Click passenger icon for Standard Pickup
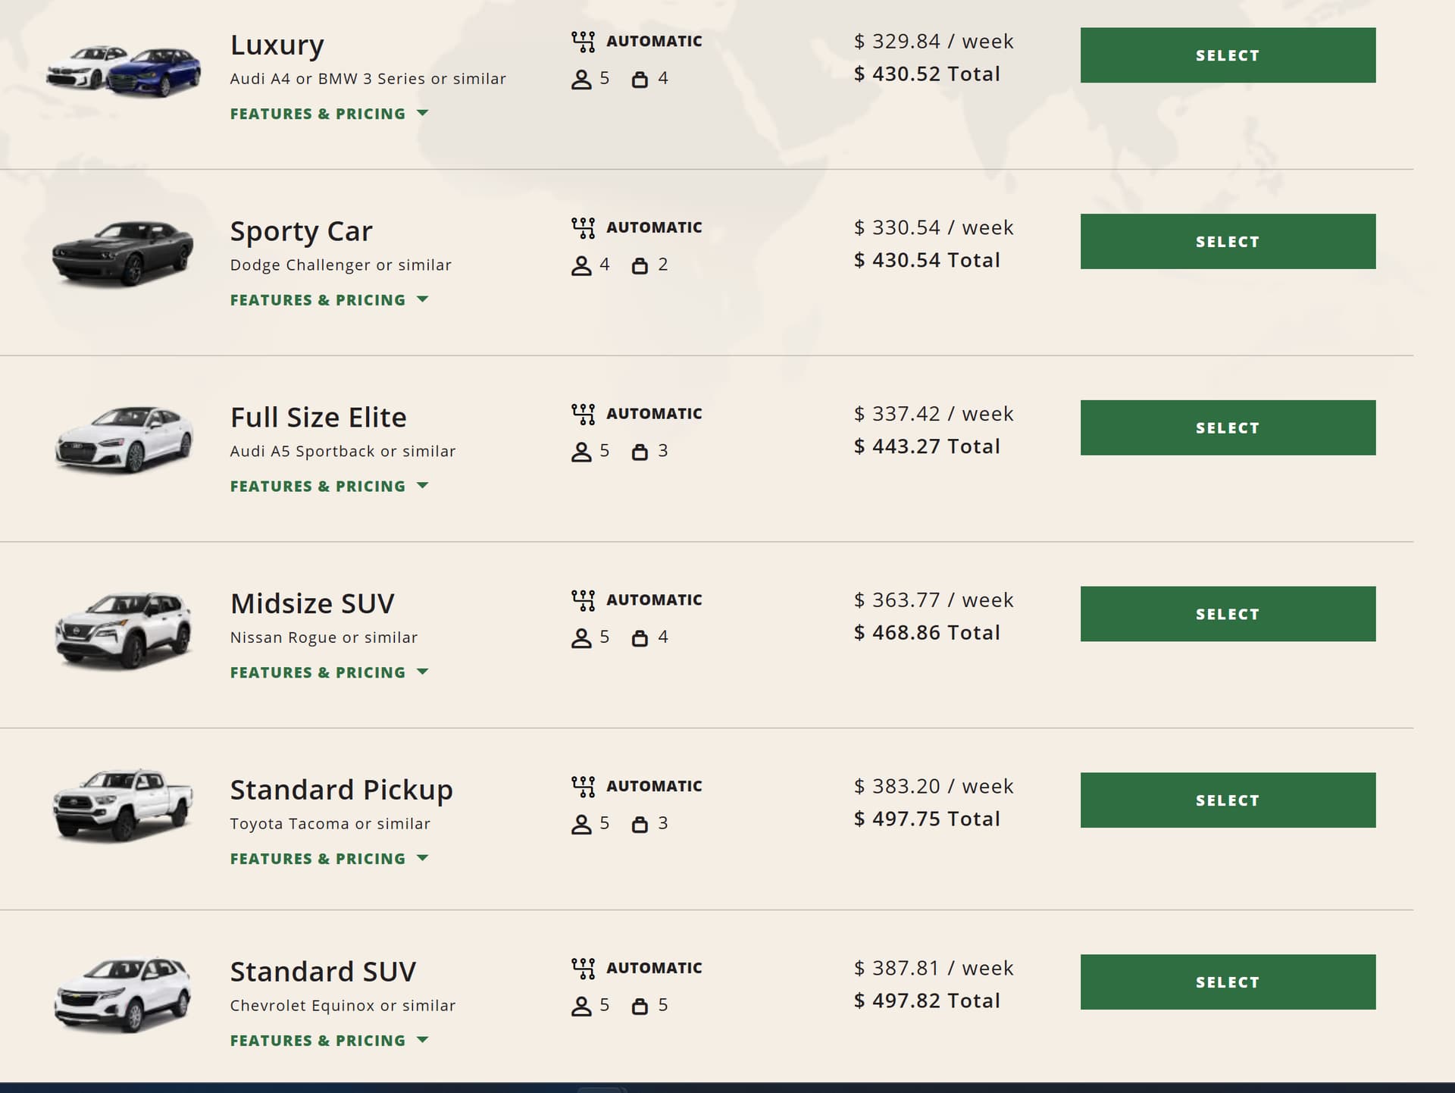The image size is (1455, 1093). tap(581, 824)
